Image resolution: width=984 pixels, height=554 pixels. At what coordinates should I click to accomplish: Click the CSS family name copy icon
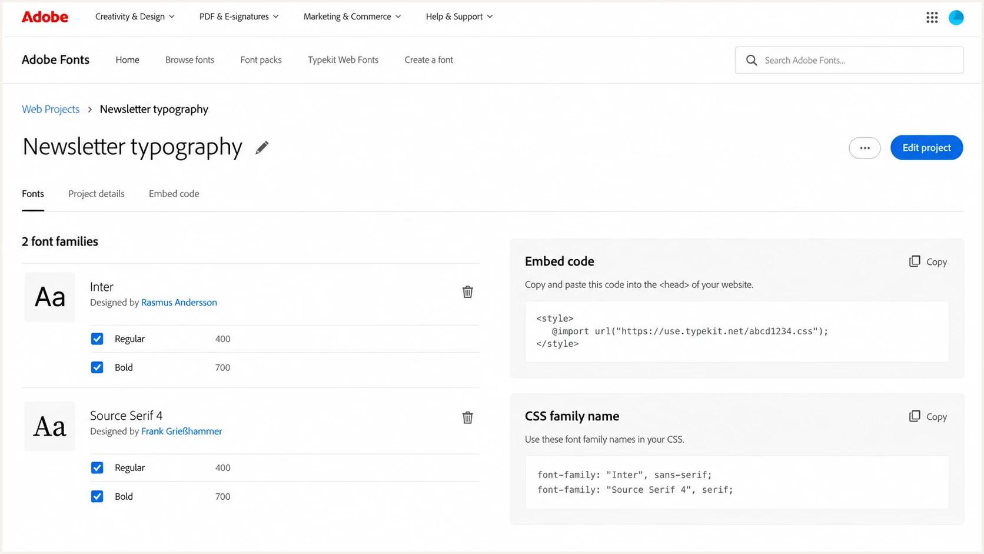click(x=914, y=416)
